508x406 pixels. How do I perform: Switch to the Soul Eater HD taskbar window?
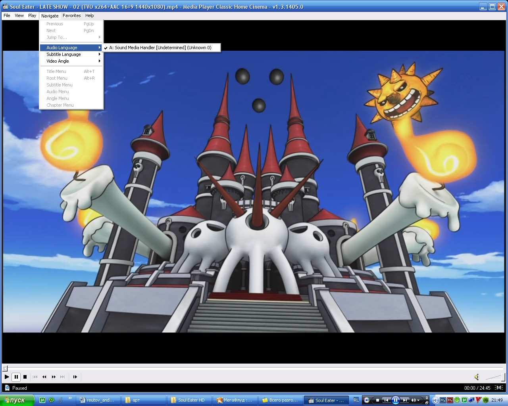189,400
